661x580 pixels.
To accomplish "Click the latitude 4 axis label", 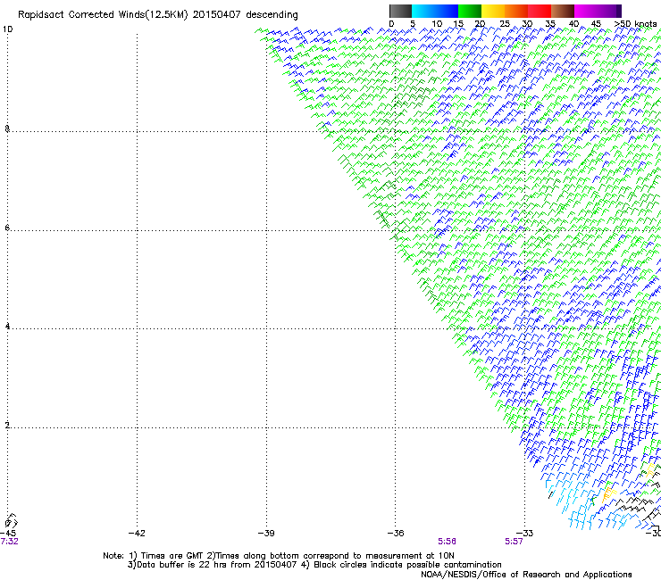I will (7, 327).
